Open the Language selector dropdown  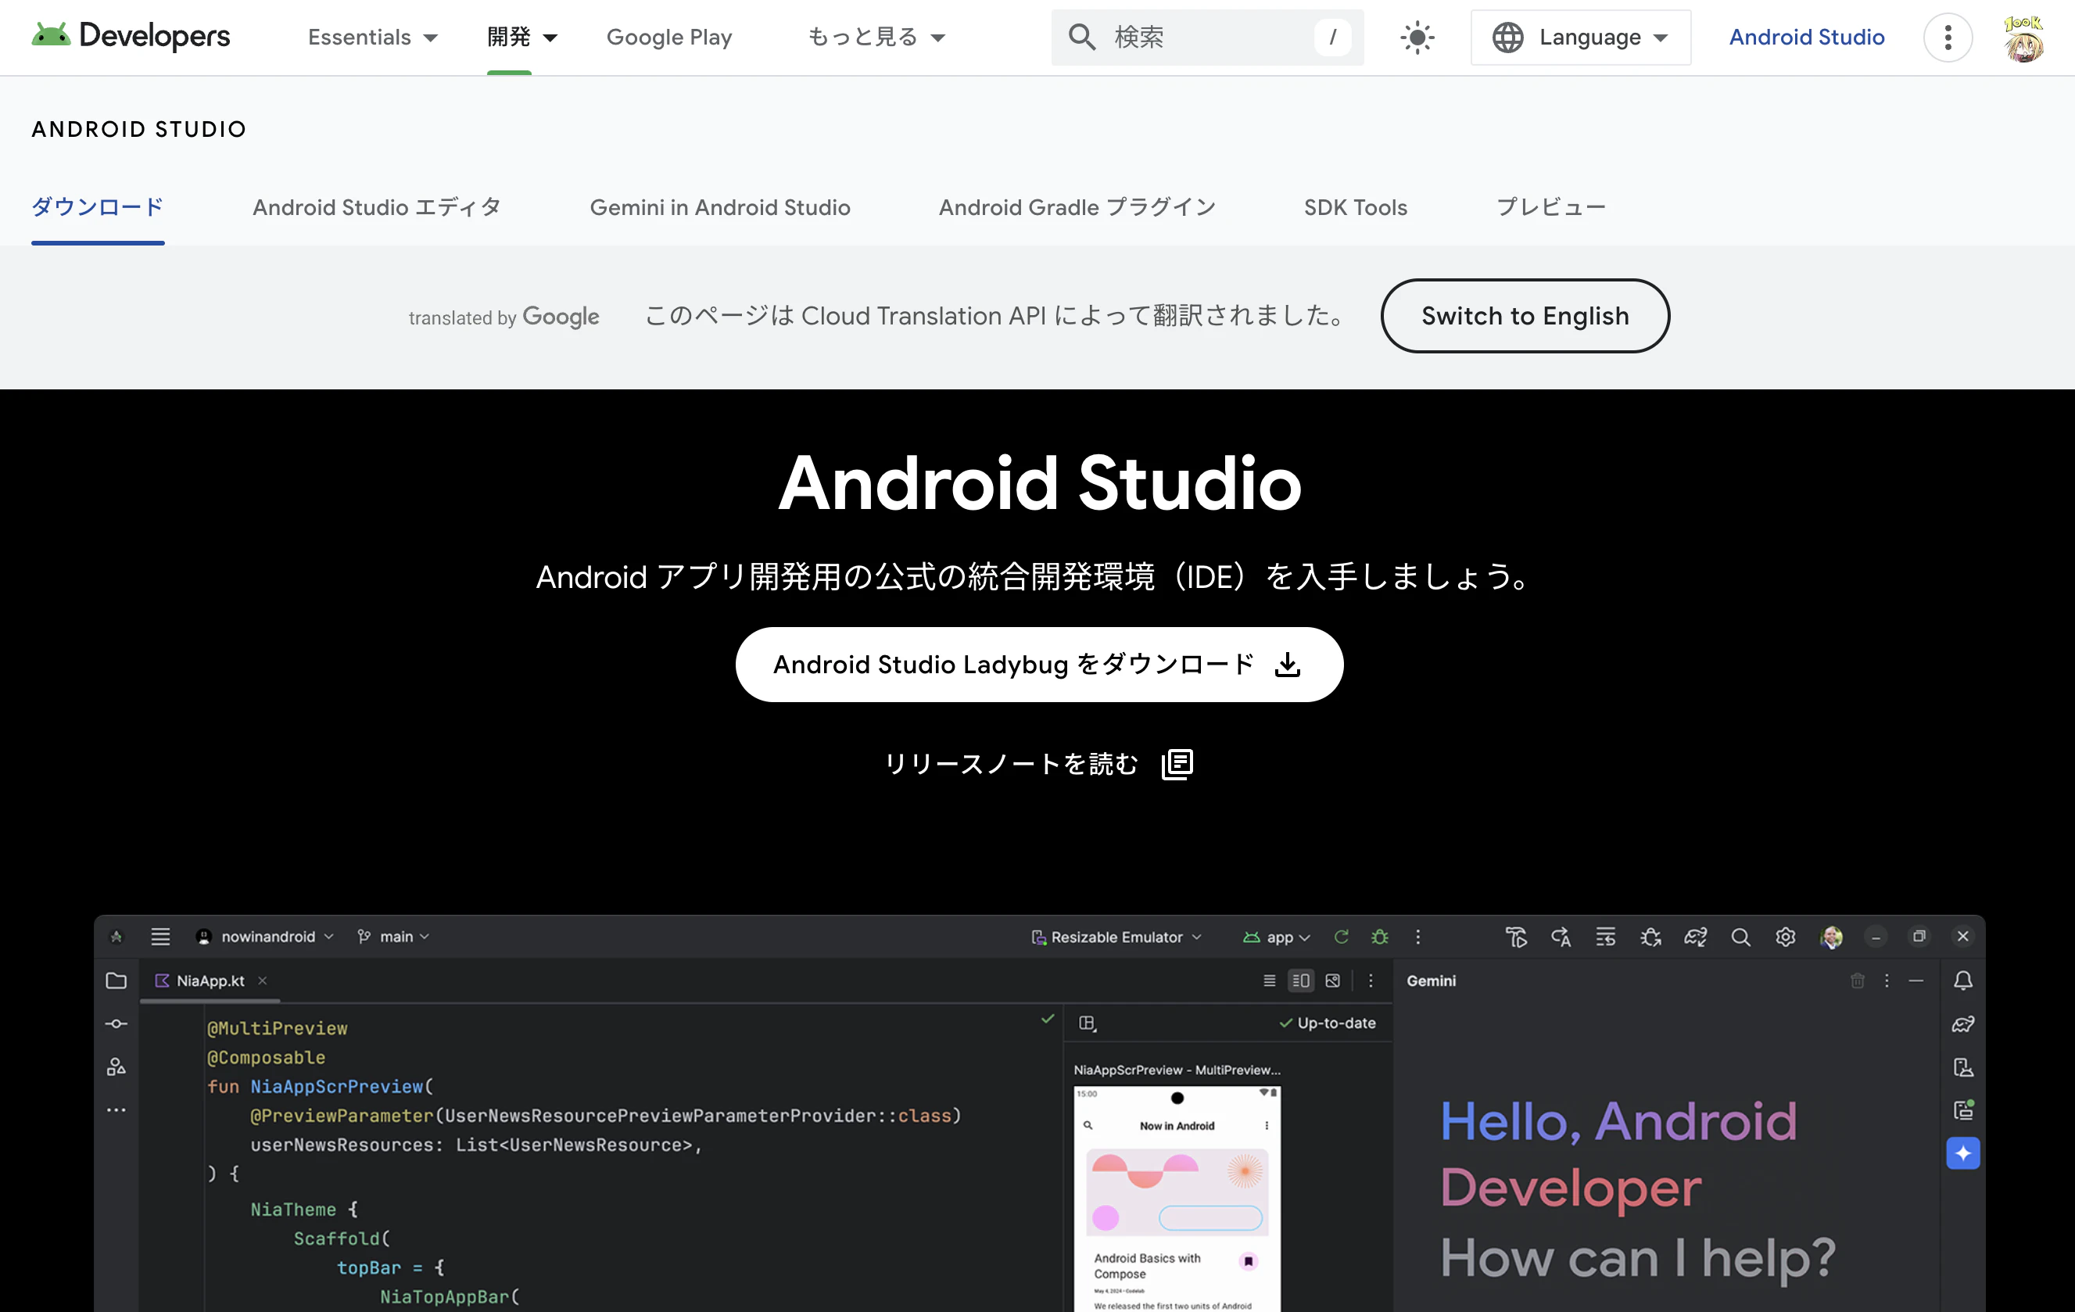tap(1580, 37)
